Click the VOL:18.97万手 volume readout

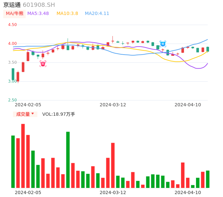(x=59, y=114)
